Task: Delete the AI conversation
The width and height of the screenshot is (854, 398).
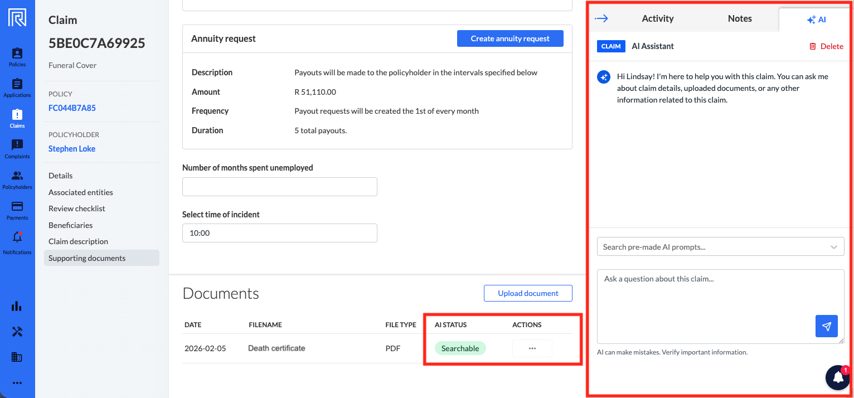Action: click(x=826, y=46)
